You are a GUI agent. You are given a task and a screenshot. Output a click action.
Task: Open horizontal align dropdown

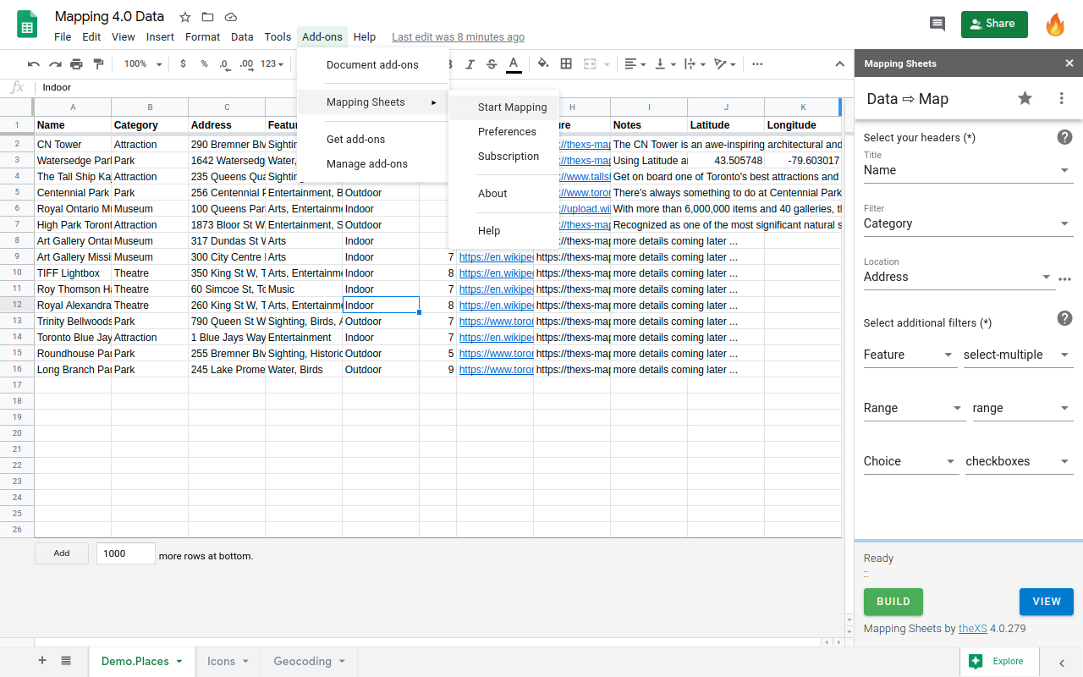click(x=635, y=63)
